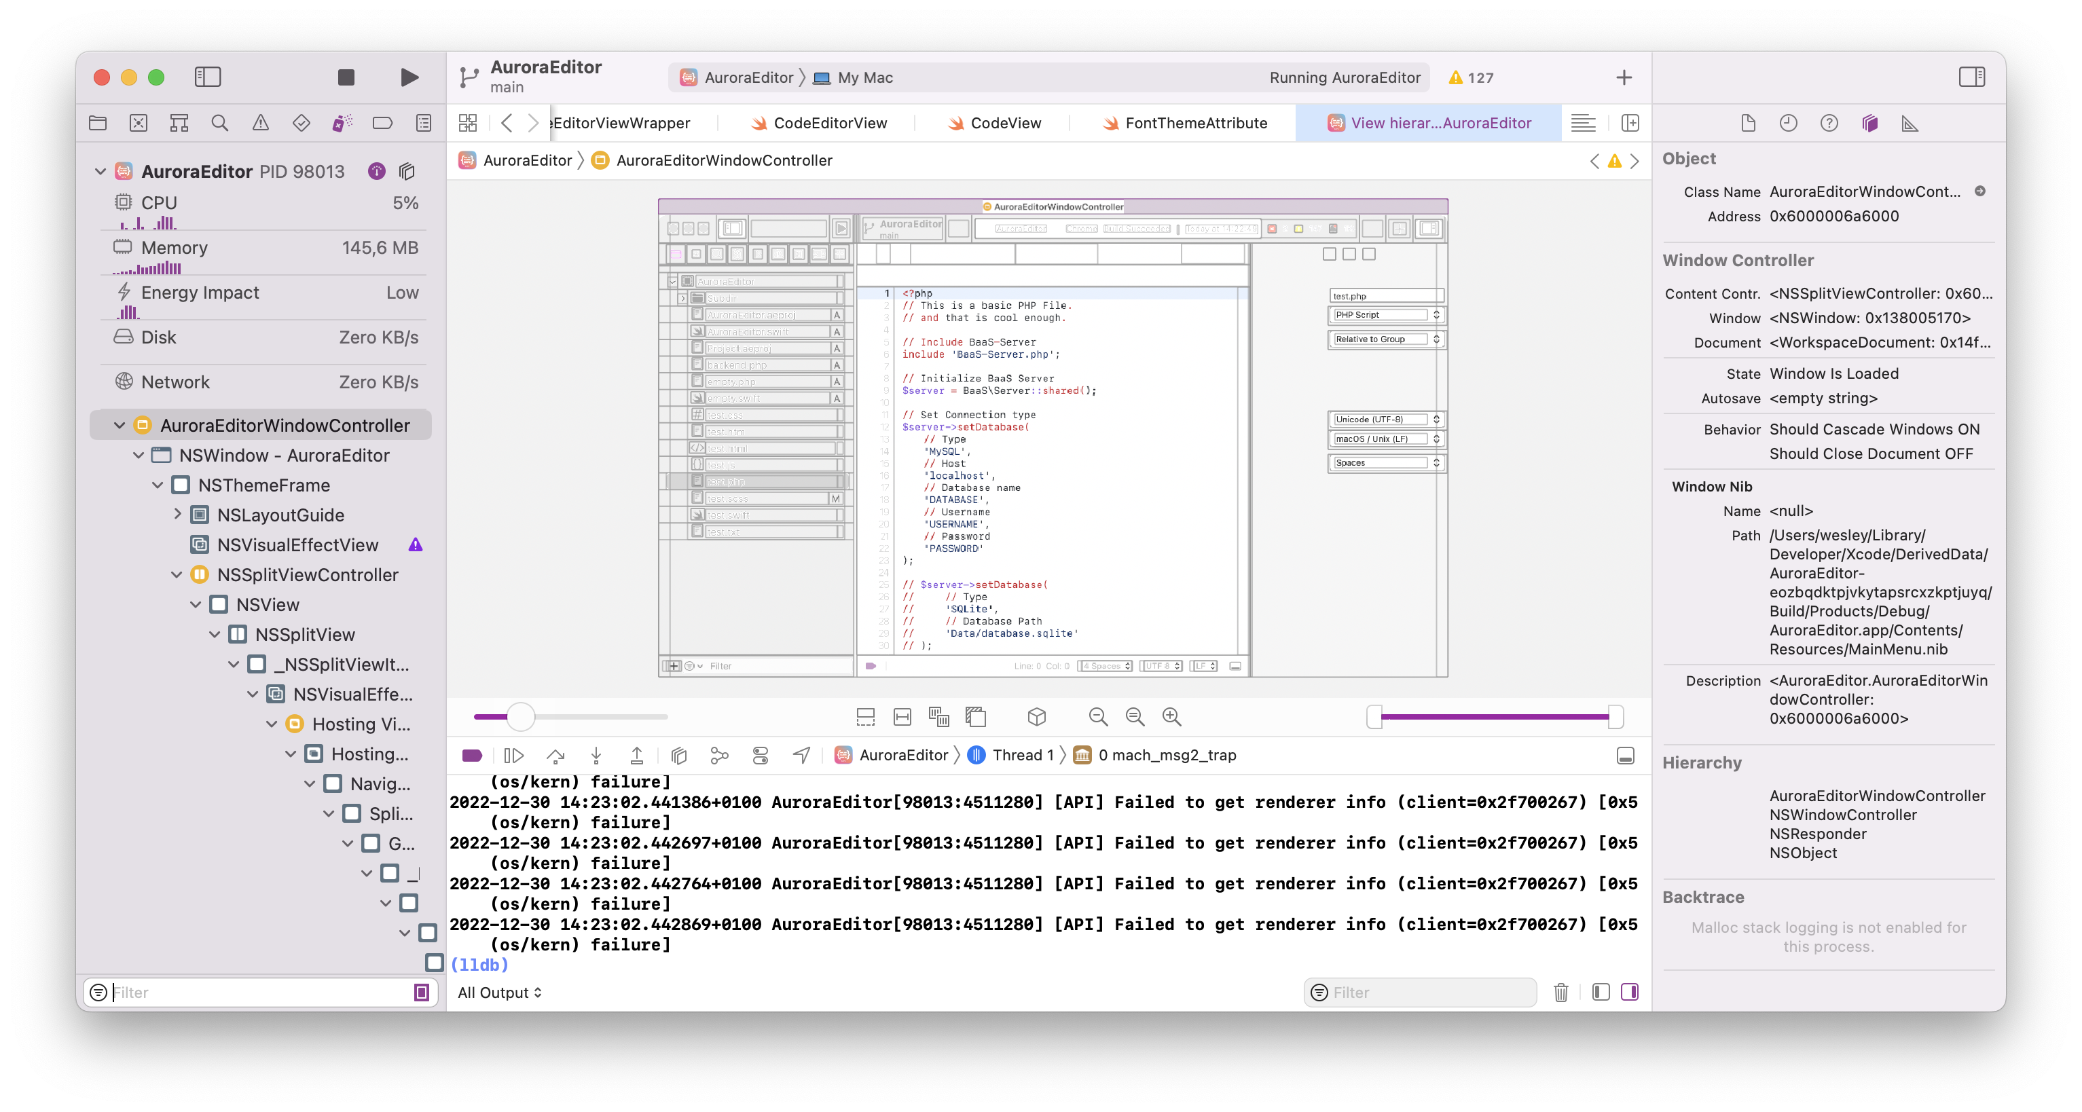Expand NSLayoutGuide in the view tree
Screen dimensions: 2082x1112
[x=177, y=515]
